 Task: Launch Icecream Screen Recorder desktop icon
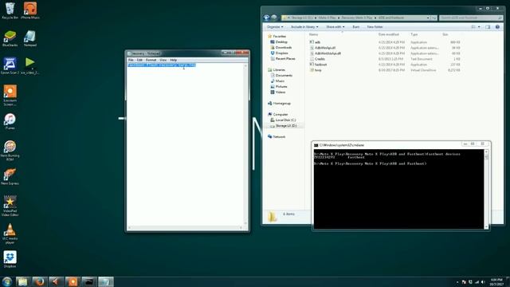coord(10,96)
